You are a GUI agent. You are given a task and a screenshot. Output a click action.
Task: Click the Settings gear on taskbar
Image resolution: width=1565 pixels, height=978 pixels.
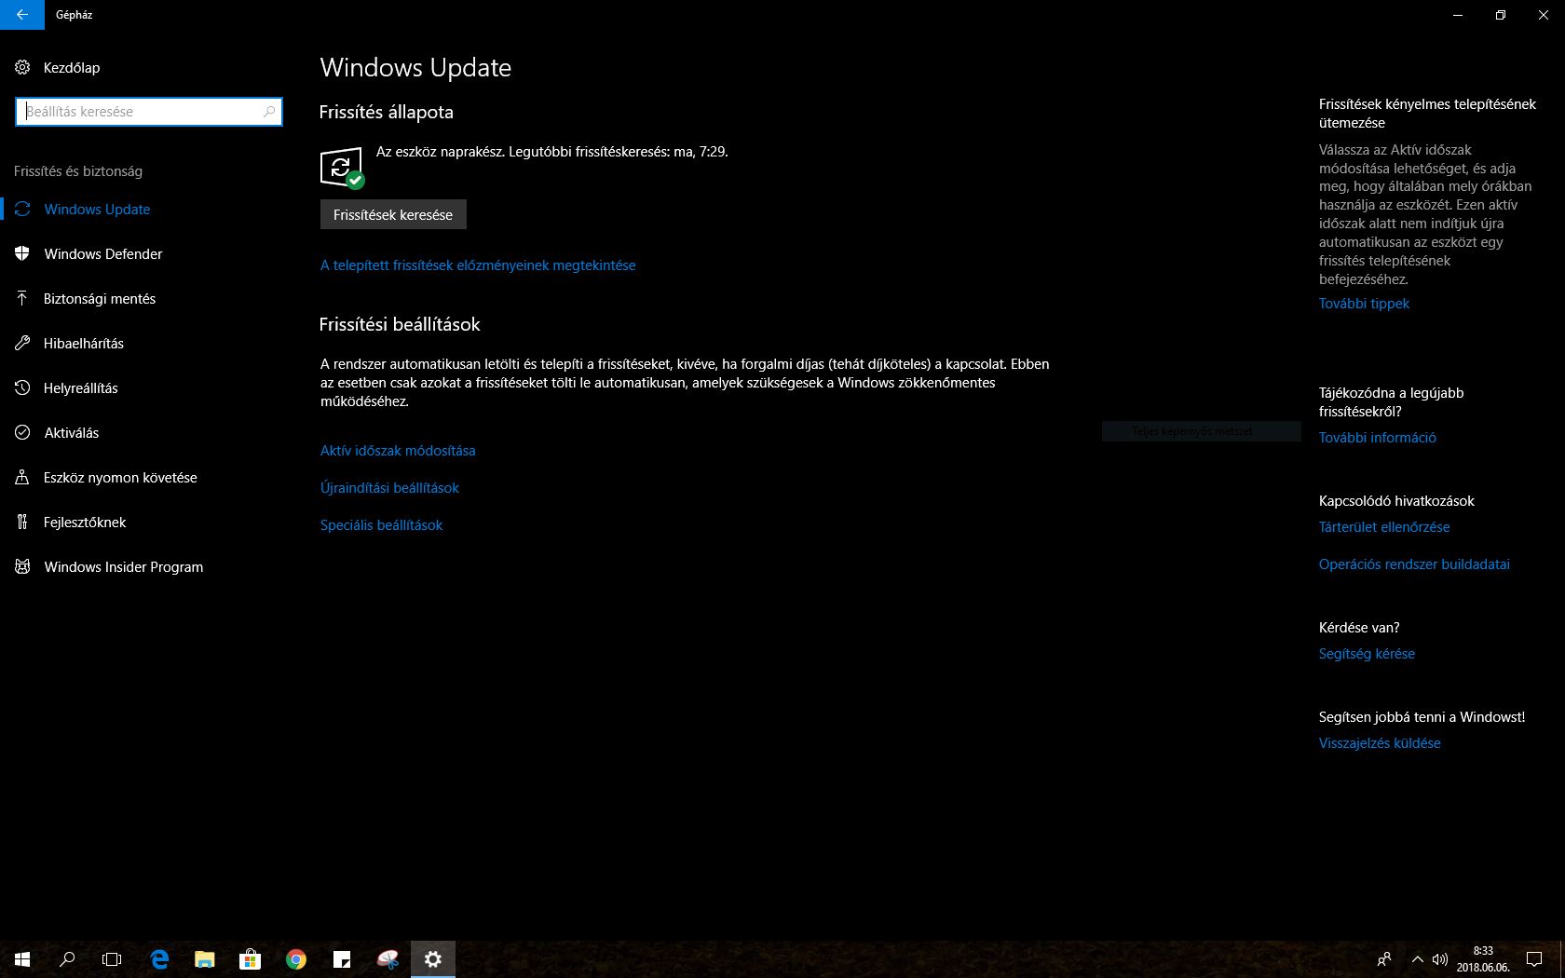coord(433,959)
